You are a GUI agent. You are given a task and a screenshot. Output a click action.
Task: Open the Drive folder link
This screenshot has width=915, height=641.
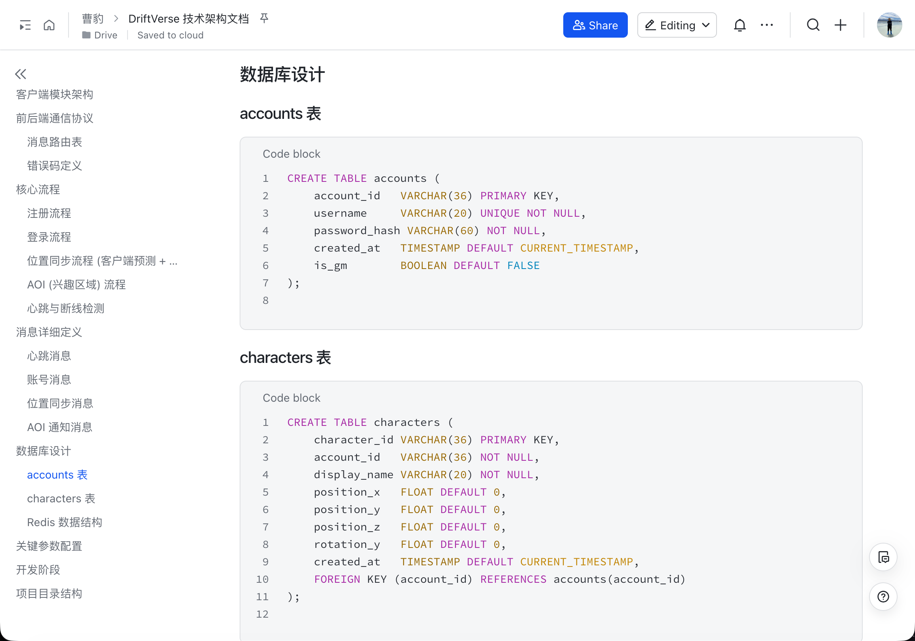pyautogui.click(x=100, y=35)
